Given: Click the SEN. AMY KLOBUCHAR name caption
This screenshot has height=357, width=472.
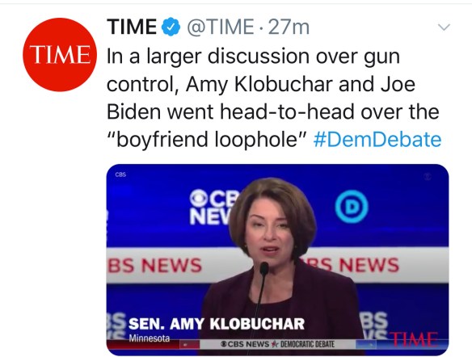Looking at the screenshot, I should click(217, 324).
